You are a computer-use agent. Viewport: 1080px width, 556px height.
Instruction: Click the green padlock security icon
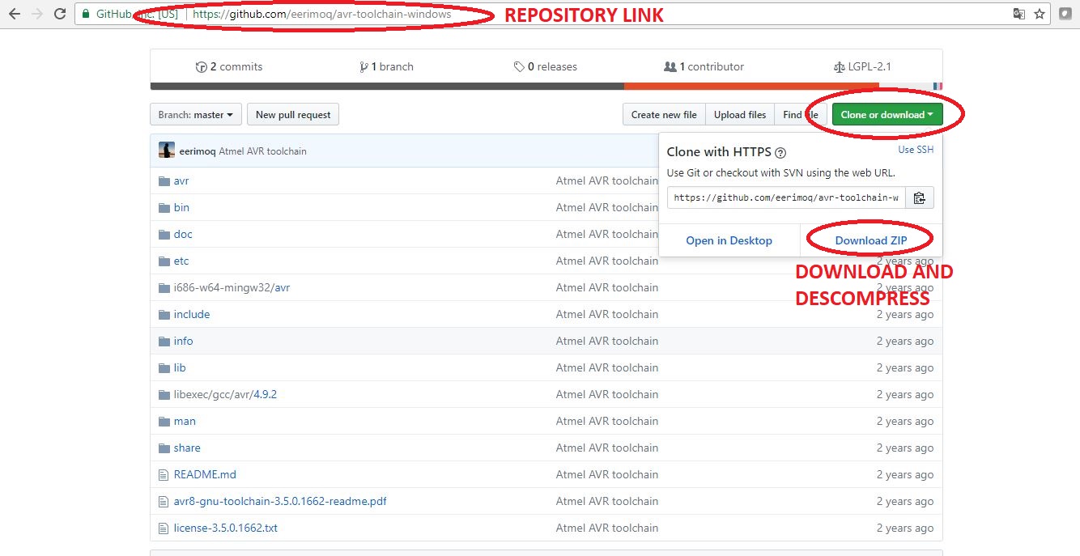coord(86,14)
